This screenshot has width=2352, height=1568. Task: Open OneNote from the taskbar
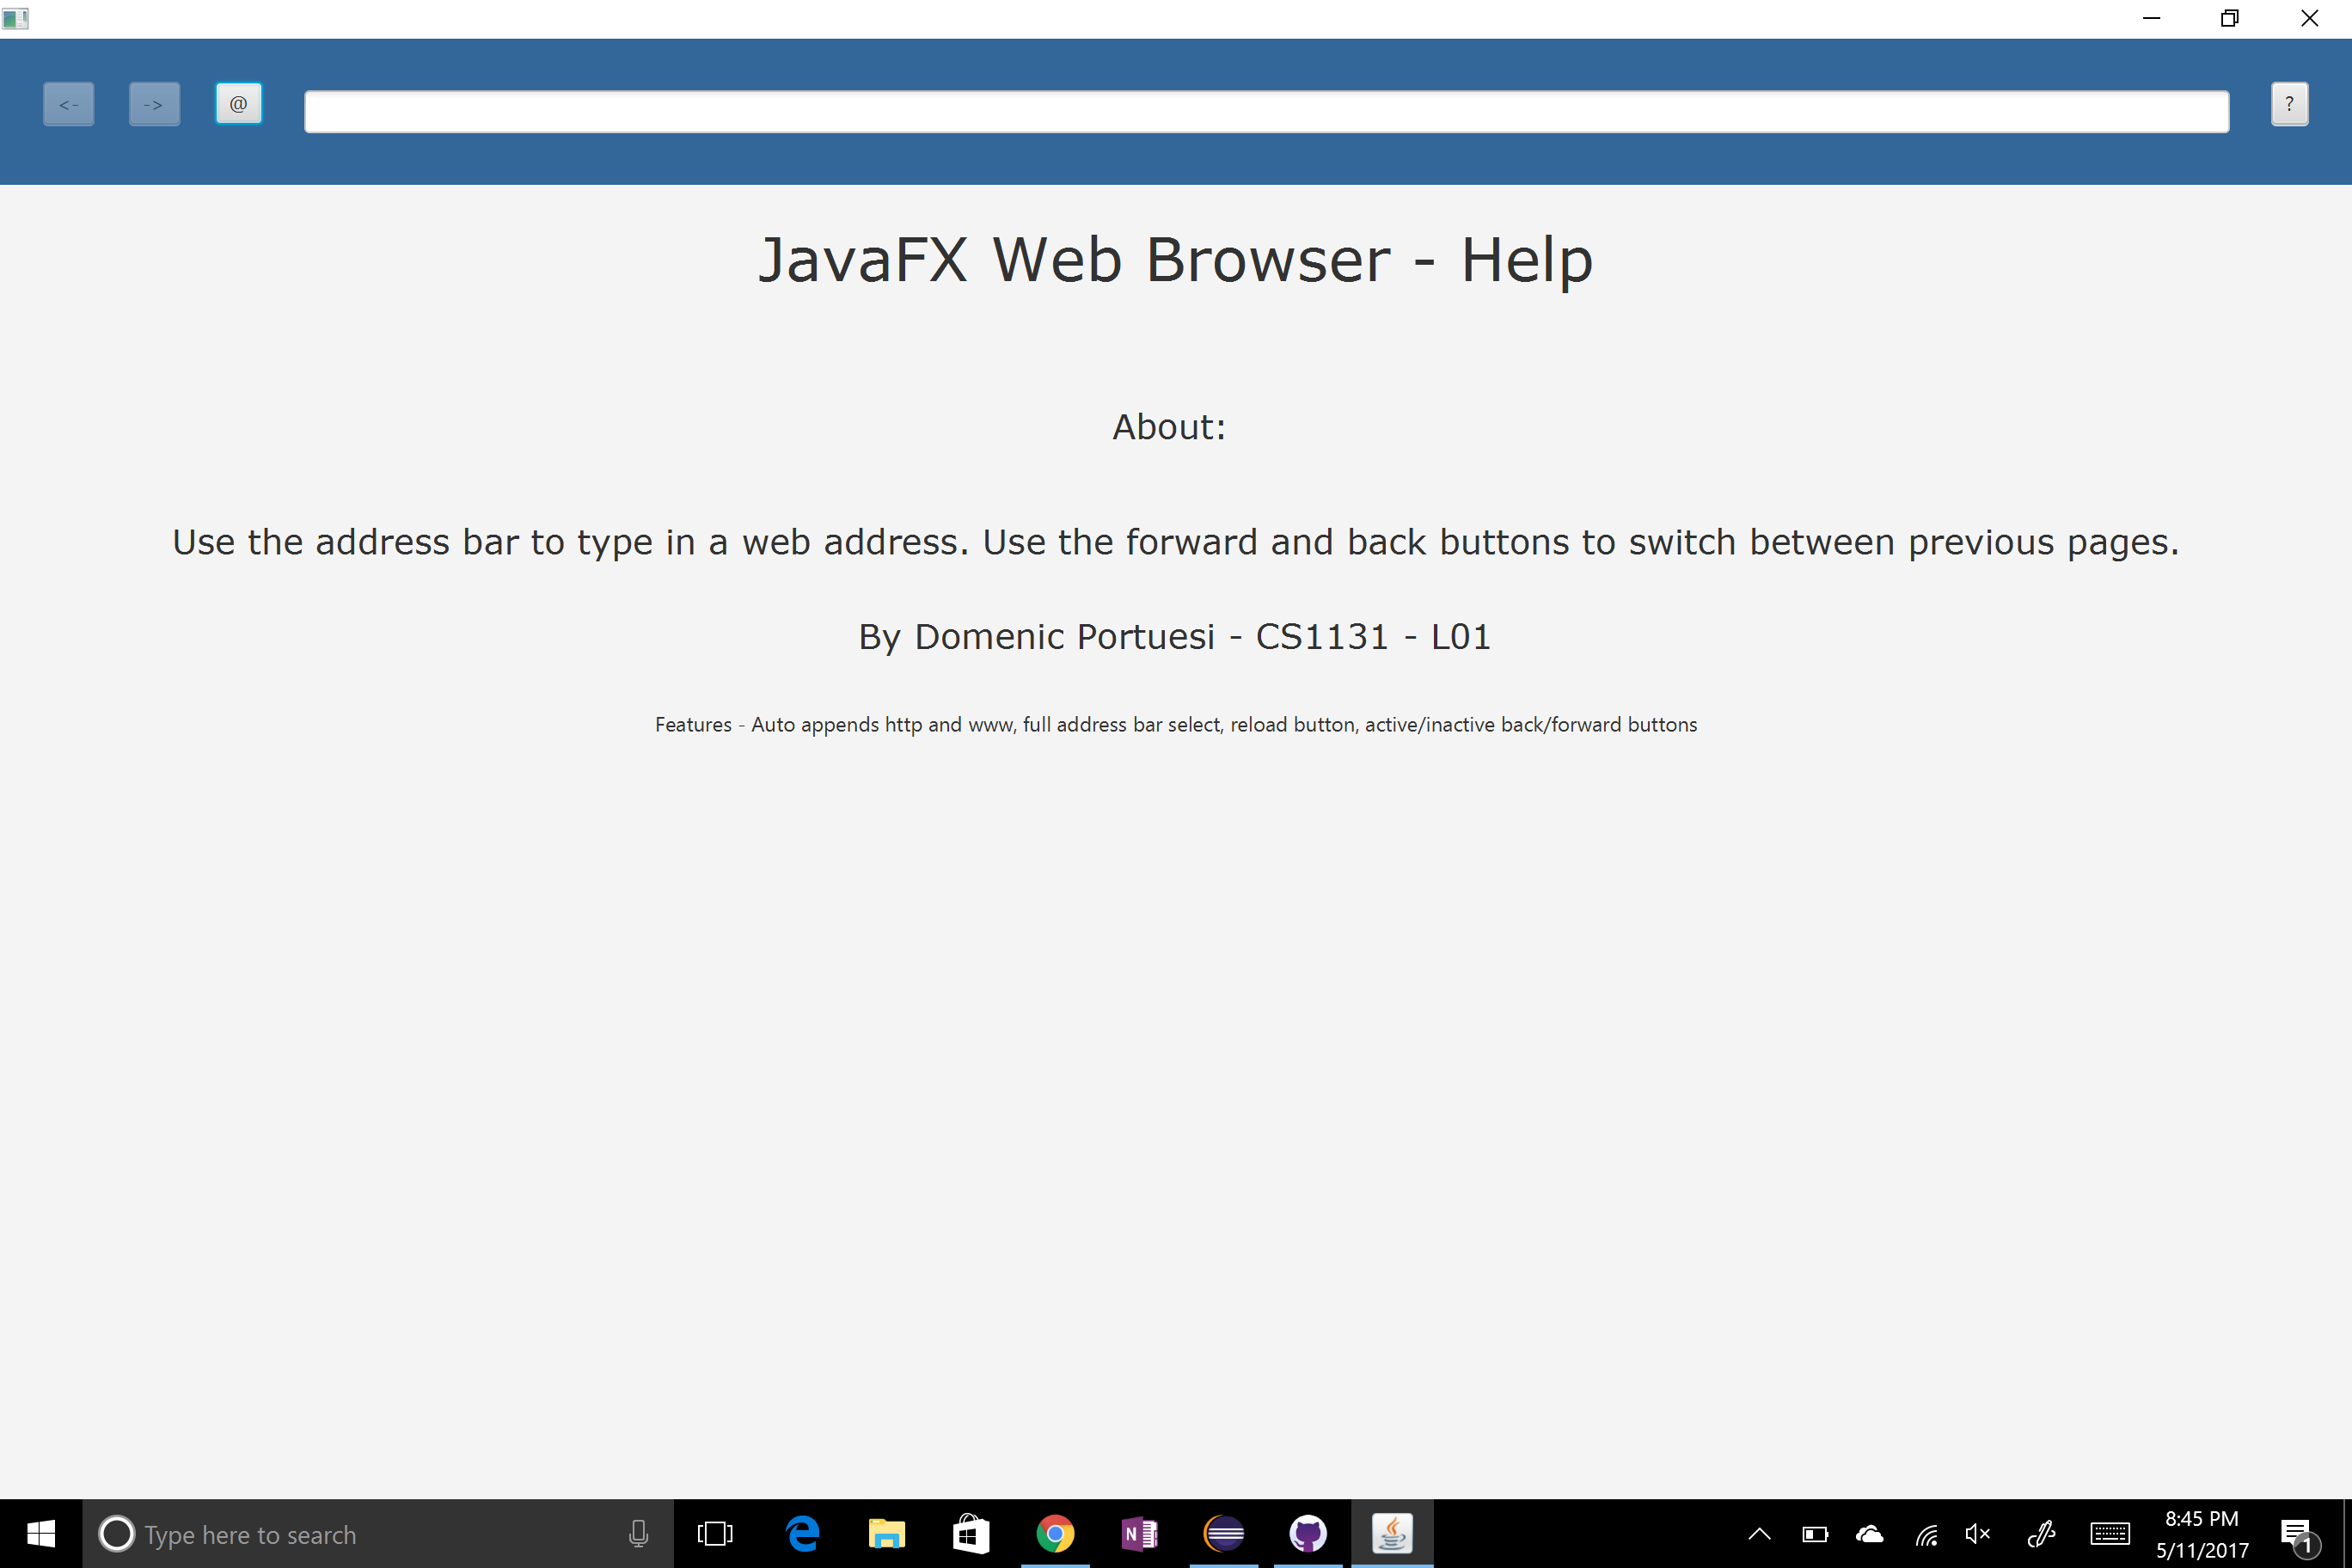pyautogui.click(x=1139, y=1533)
